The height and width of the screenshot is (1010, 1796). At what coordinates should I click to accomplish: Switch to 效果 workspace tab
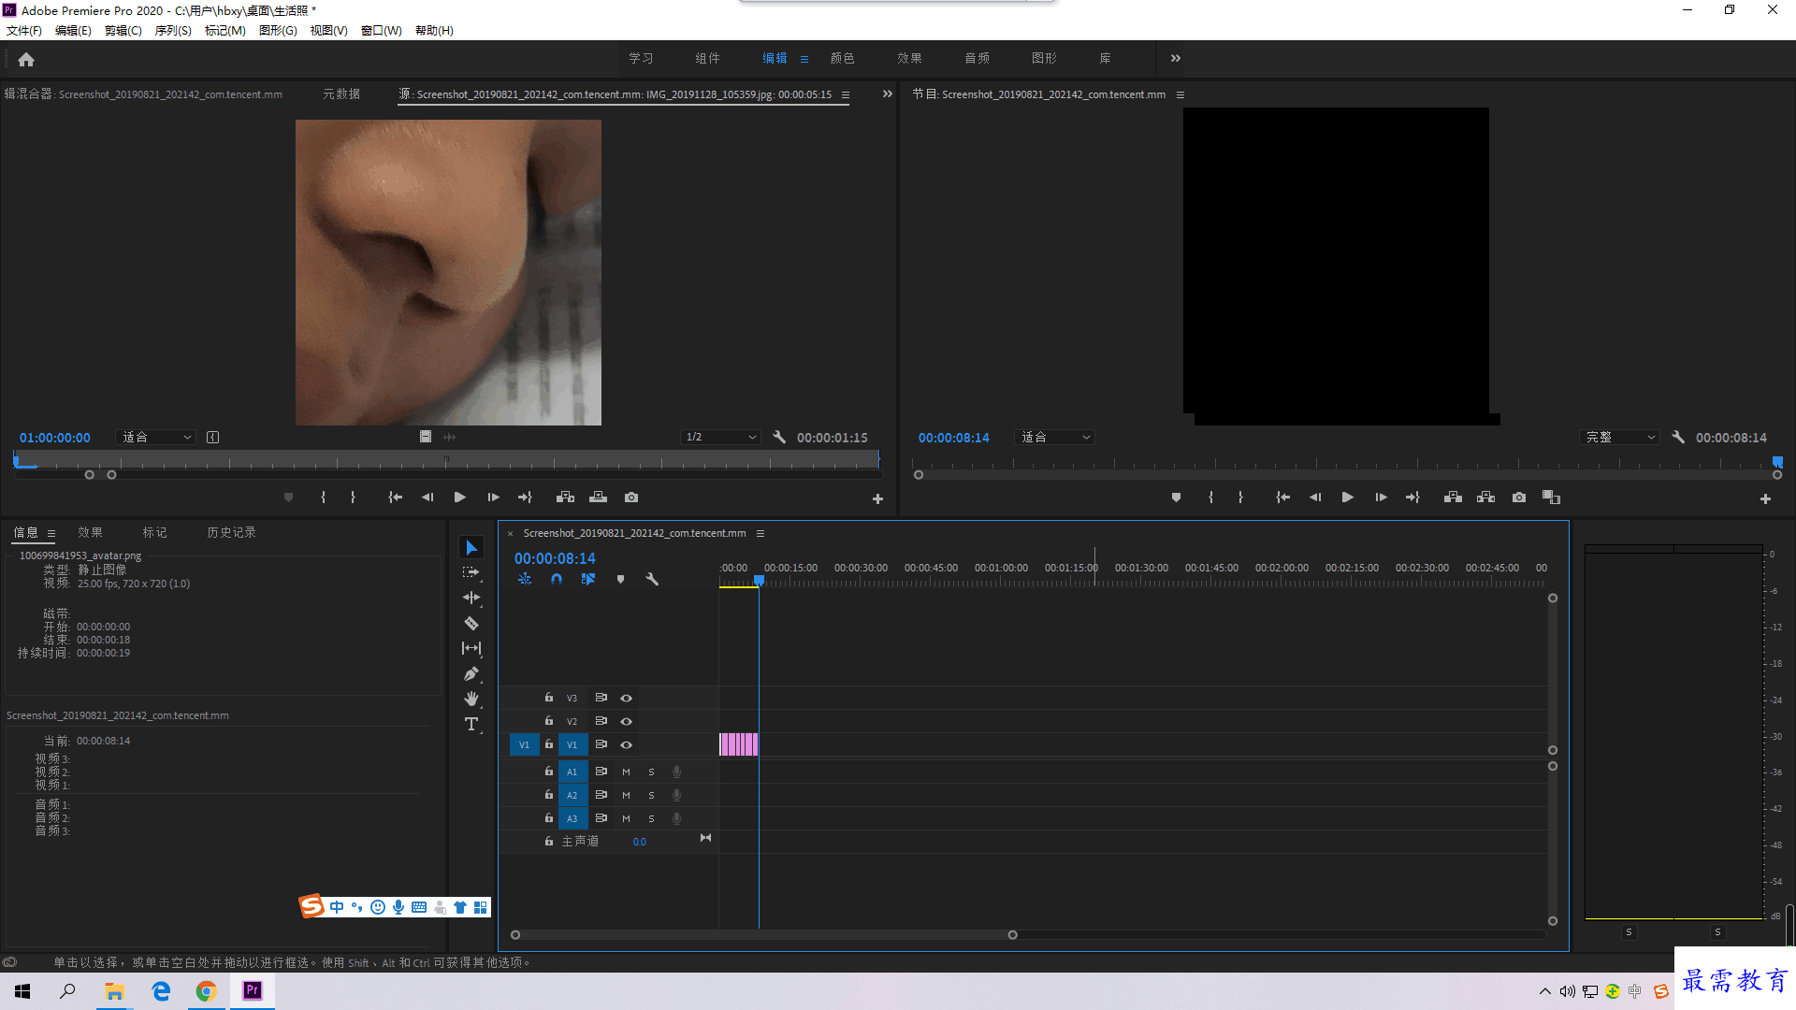pos(909,58)
